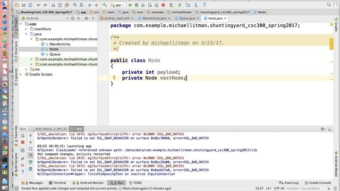Screen dimensions: 340x191
Task: Copy selection using the toolbar copy icon
Action: (x=60, y=5)
